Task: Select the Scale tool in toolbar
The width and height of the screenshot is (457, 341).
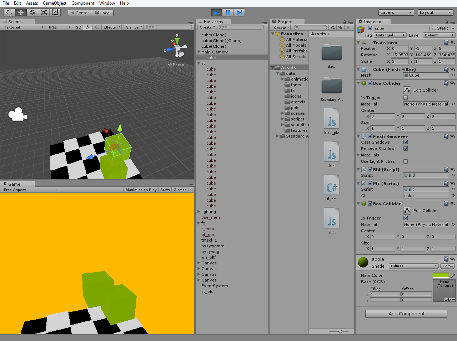Action: click(x=44, y=12)
